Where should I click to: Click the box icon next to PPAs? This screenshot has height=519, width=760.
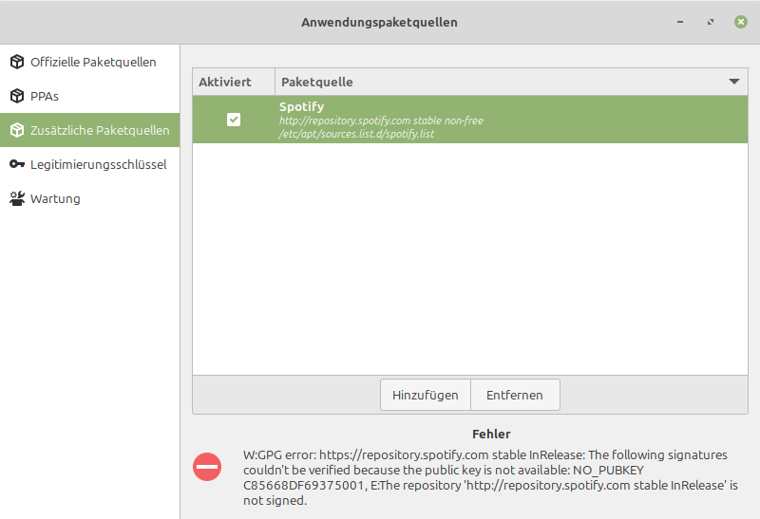17,97
